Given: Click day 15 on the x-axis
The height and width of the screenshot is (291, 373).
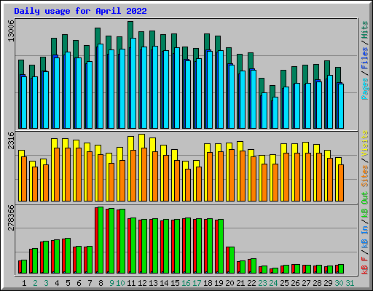Looking at the screenshot, I should coord(175,283).
